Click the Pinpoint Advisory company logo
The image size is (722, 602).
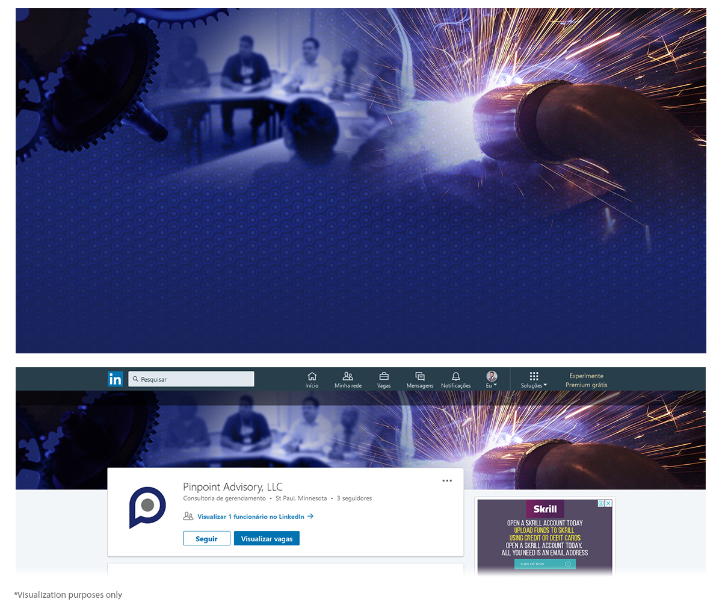(x=147, y=507)
